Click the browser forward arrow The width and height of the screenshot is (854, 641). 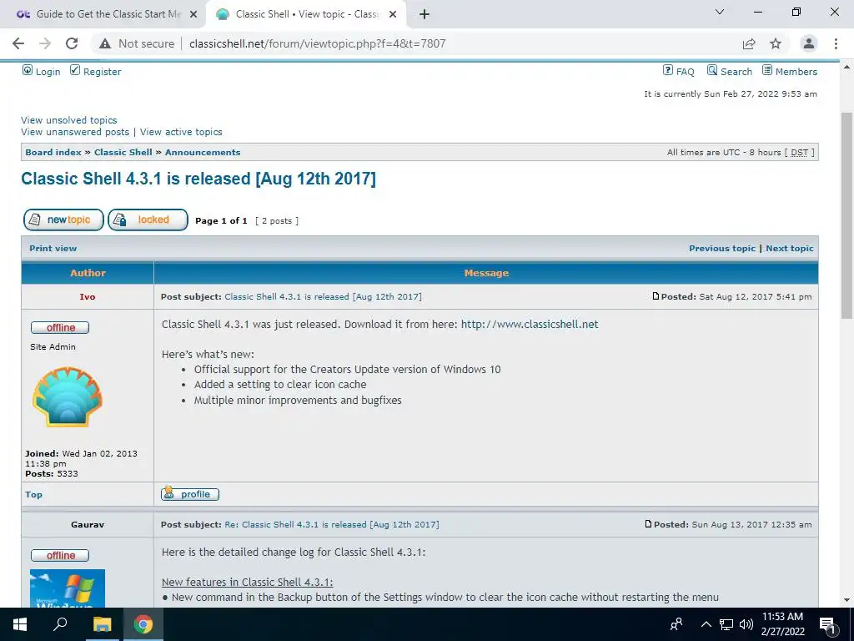coord(45,43)
